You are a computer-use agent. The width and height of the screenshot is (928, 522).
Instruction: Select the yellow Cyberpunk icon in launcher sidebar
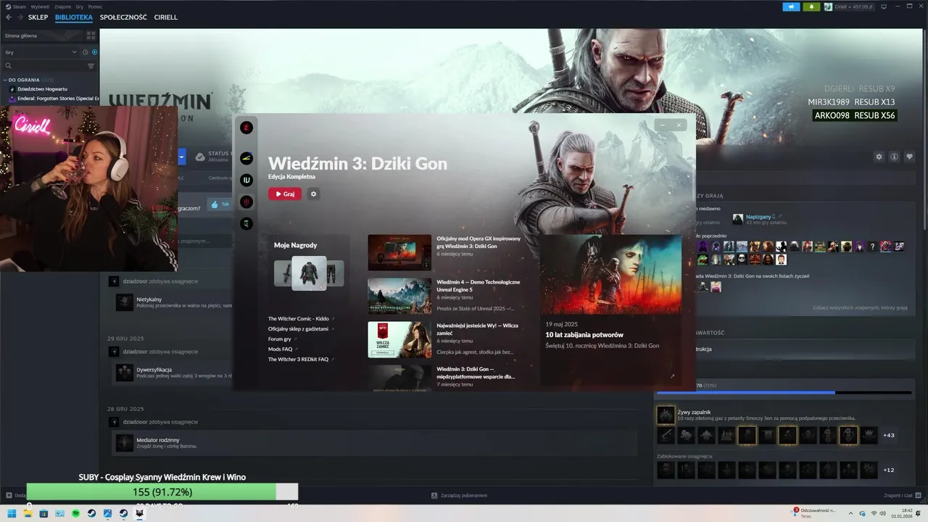[x=246, y=159]
